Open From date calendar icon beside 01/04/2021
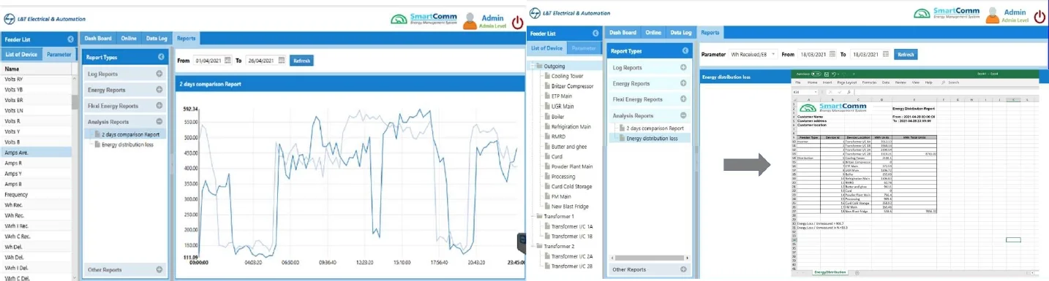1049x281 pixels. 228,61
